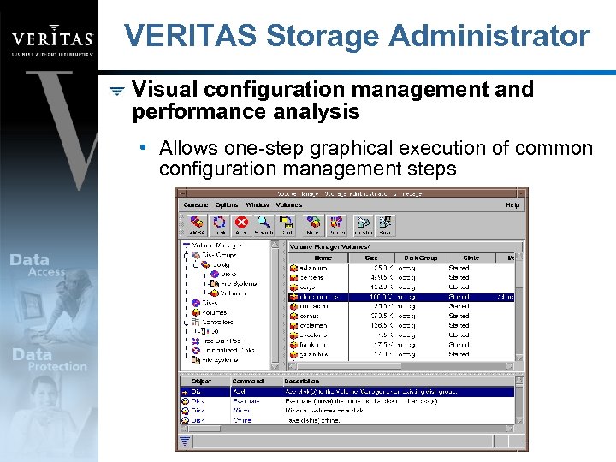
Task: Click the Save toolbar icon
Action: coord(385,226)
